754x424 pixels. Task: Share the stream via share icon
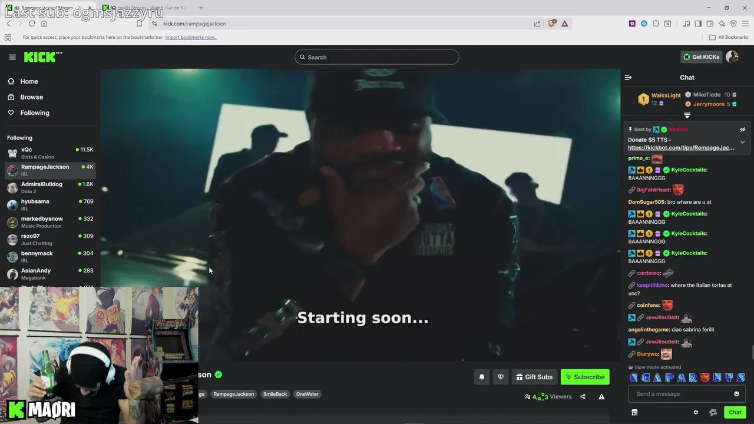(583, 397)
